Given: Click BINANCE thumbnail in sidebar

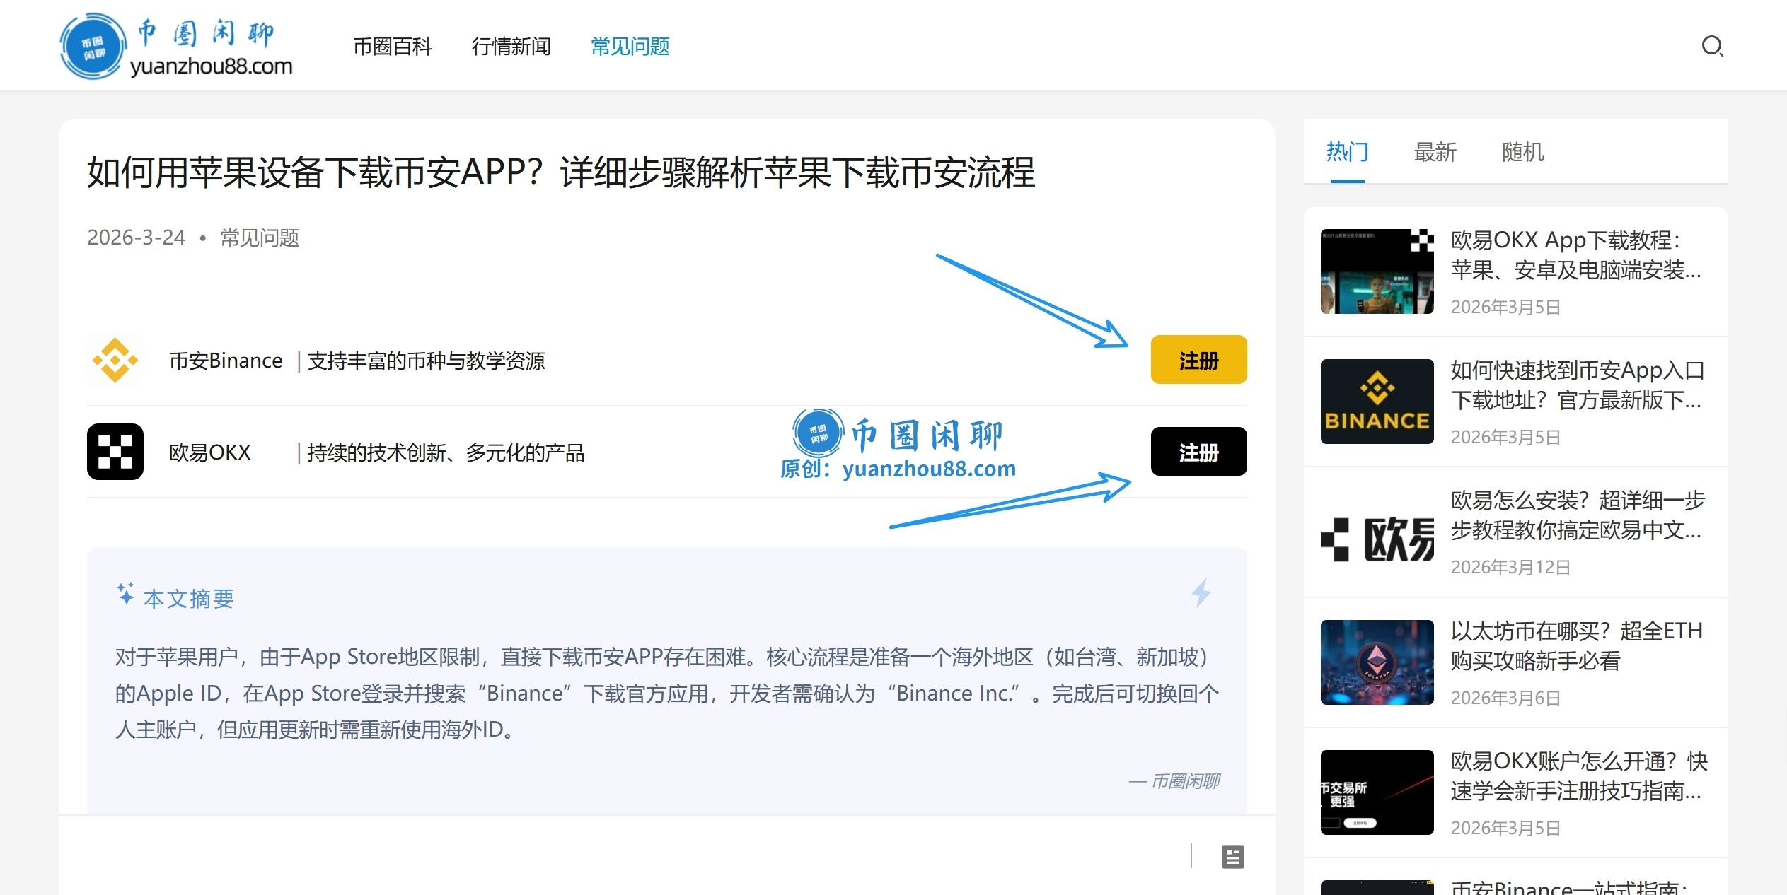Looking at the screenshot, I should [x=1377, y=402].
